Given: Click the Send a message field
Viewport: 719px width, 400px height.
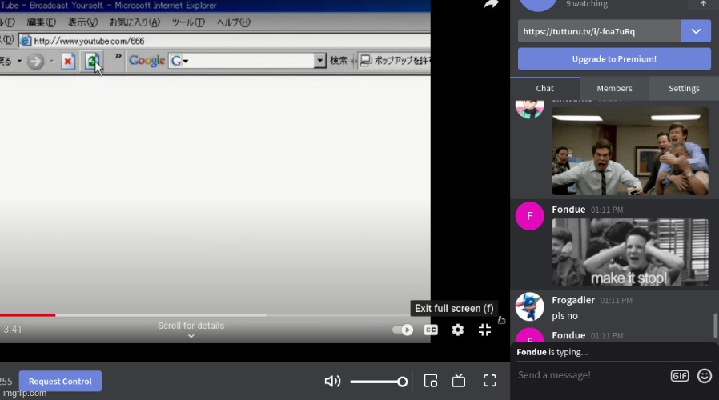Looking at the screenshot, I should click(x=592, y=375).
